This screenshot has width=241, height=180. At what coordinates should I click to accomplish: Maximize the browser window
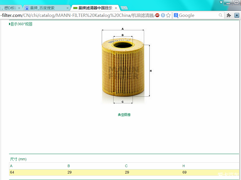tap(237, 3)
